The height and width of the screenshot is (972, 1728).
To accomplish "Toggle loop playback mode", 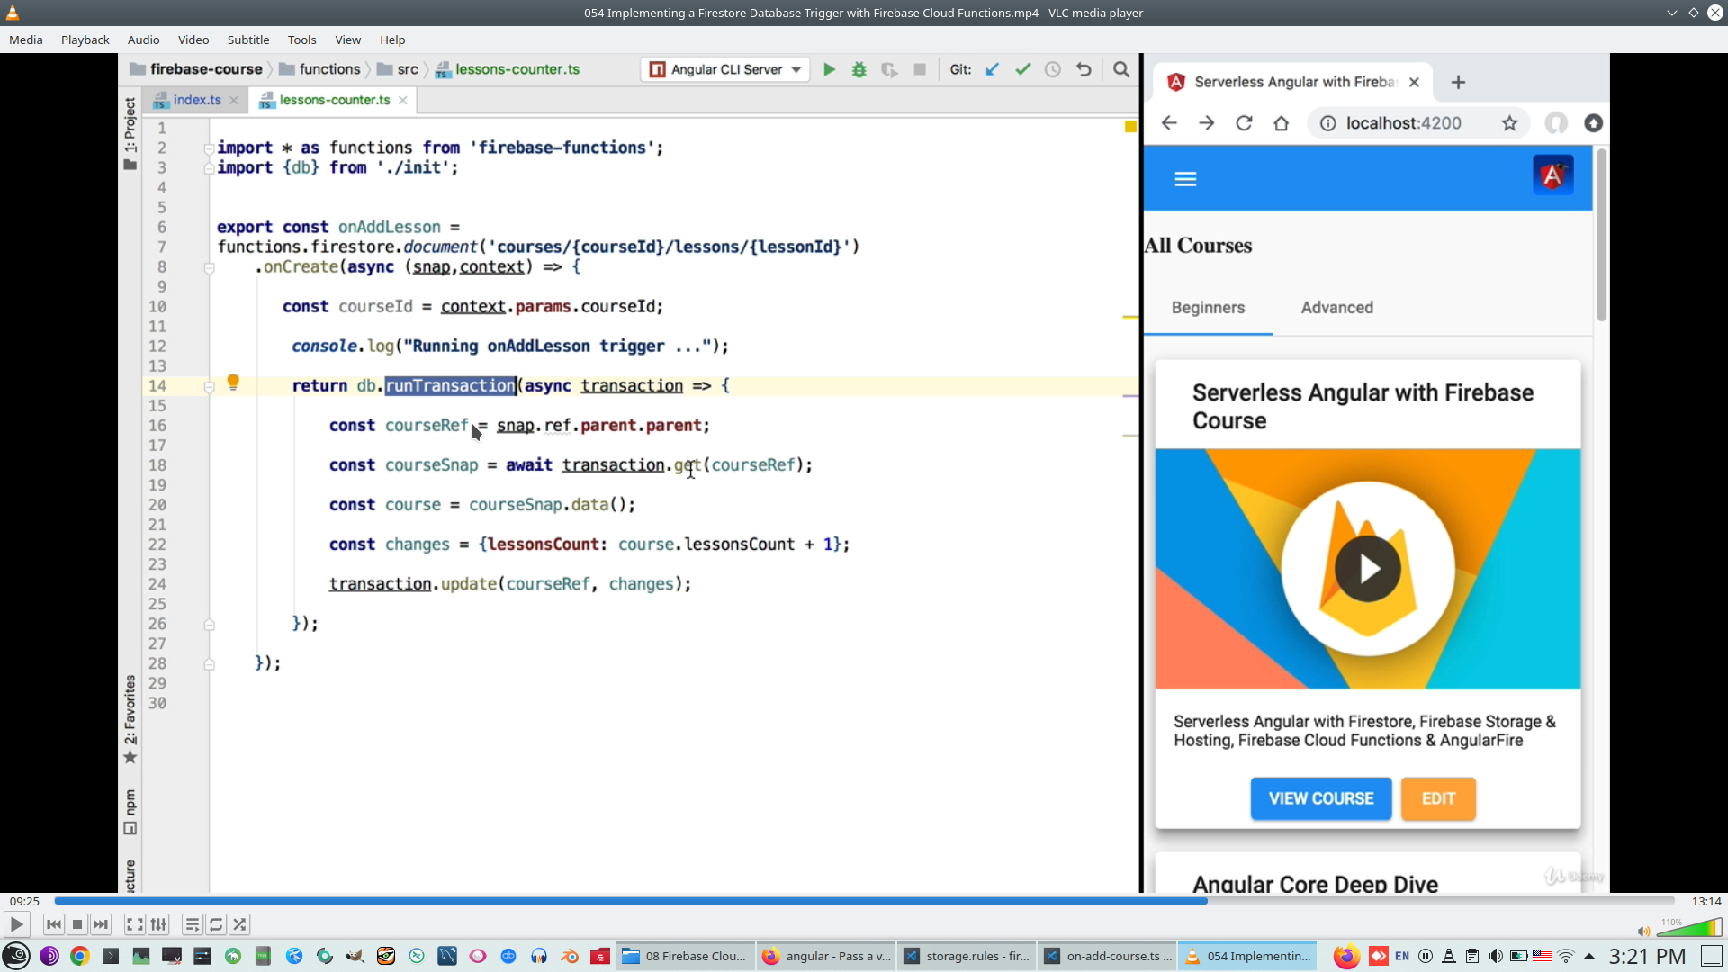I will pos(216,924).
